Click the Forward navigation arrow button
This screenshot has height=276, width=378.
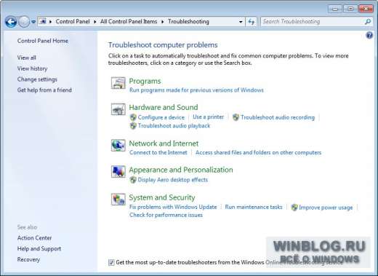(24, 22)
